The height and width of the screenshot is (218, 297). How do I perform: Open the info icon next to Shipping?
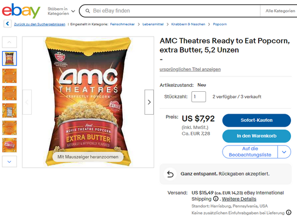tap(215, 199)
